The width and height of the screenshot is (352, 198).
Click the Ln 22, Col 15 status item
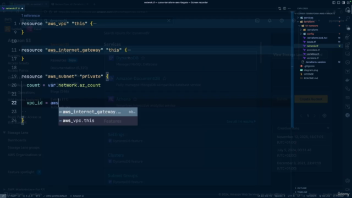(x=265, y=196)
